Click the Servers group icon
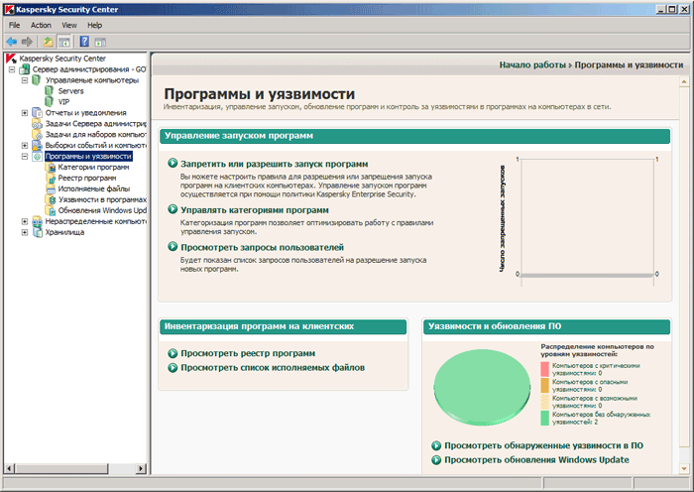694x492 pixels. click(x=50, y=91)
